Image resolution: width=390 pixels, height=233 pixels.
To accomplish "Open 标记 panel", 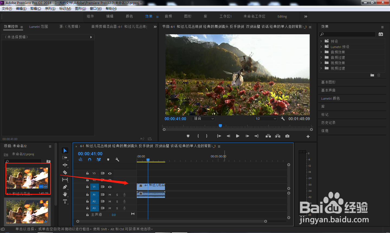I will (x=325, y=114).
